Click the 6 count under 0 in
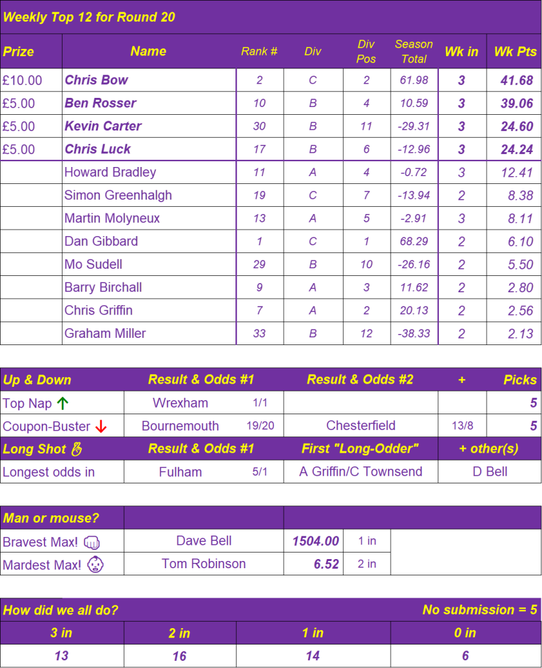The image size is (542, 668). click(x=466, y=656)
